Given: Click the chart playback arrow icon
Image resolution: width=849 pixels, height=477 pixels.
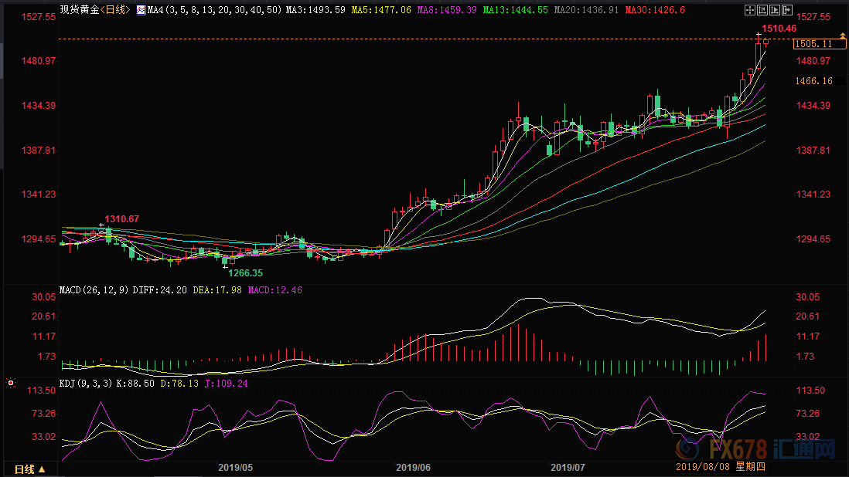Looking at the screenshot, I should [x=773, y=11].
